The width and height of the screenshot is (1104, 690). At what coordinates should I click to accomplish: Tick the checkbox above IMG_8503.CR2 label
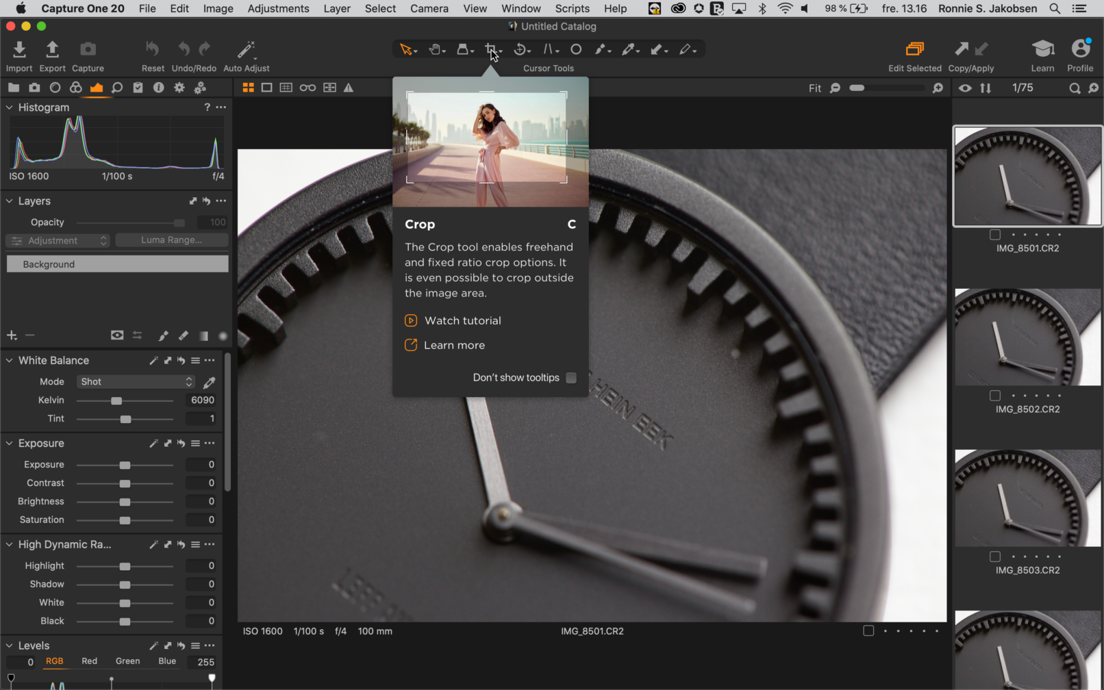click(995, 557)
